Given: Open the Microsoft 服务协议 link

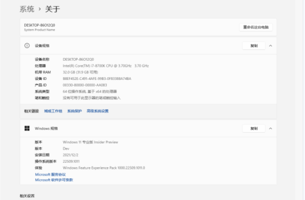Looking at the screenshot, I should pos(50,174).
